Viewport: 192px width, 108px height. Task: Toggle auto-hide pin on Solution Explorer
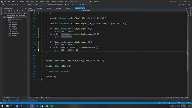[24, 8]
